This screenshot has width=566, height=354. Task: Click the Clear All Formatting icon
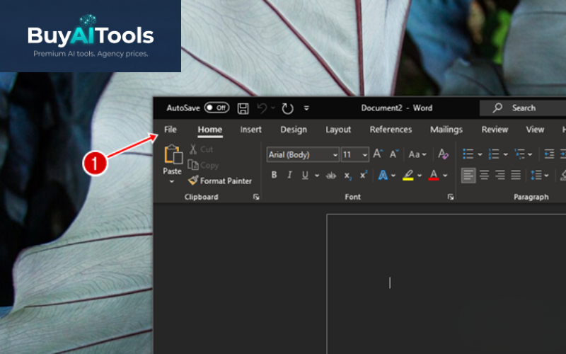(444, 154)
